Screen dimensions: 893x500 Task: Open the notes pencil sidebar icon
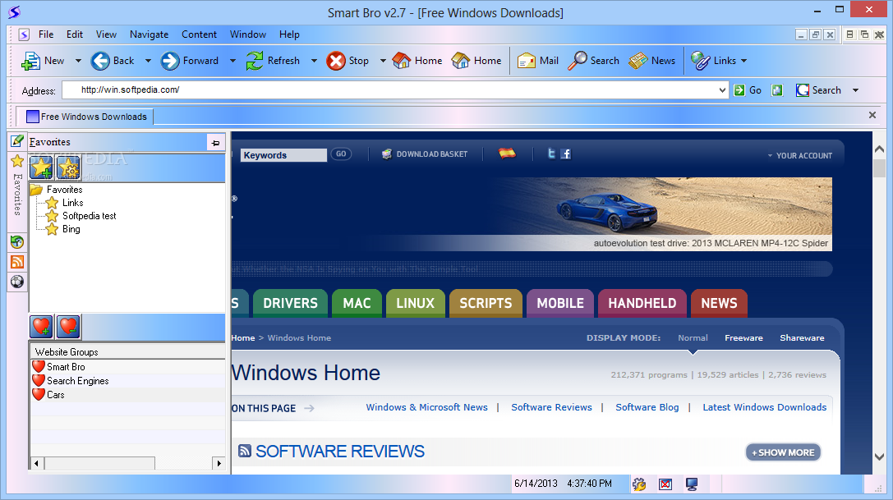click(x=17, y=140)
